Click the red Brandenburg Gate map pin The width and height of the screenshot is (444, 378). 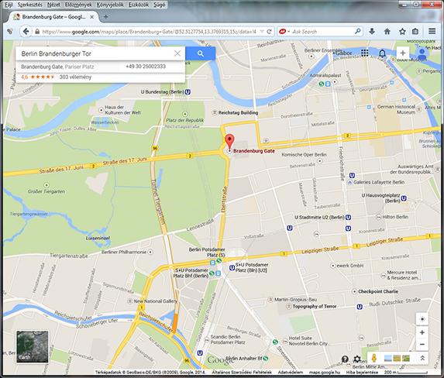[x=229, y=142]
